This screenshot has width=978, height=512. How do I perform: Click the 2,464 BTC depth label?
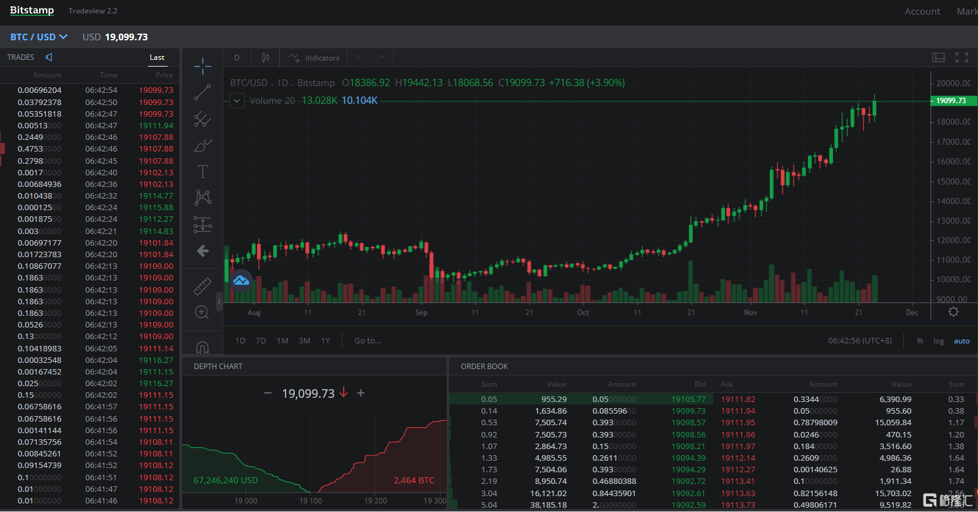pyautogui.click(x=414, y=480)
